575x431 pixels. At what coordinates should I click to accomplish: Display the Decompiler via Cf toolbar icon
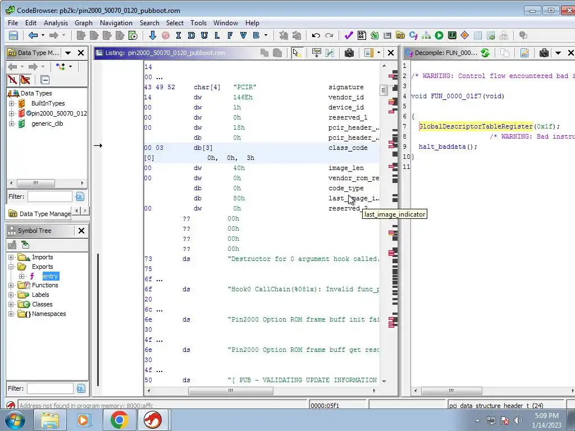413,35
